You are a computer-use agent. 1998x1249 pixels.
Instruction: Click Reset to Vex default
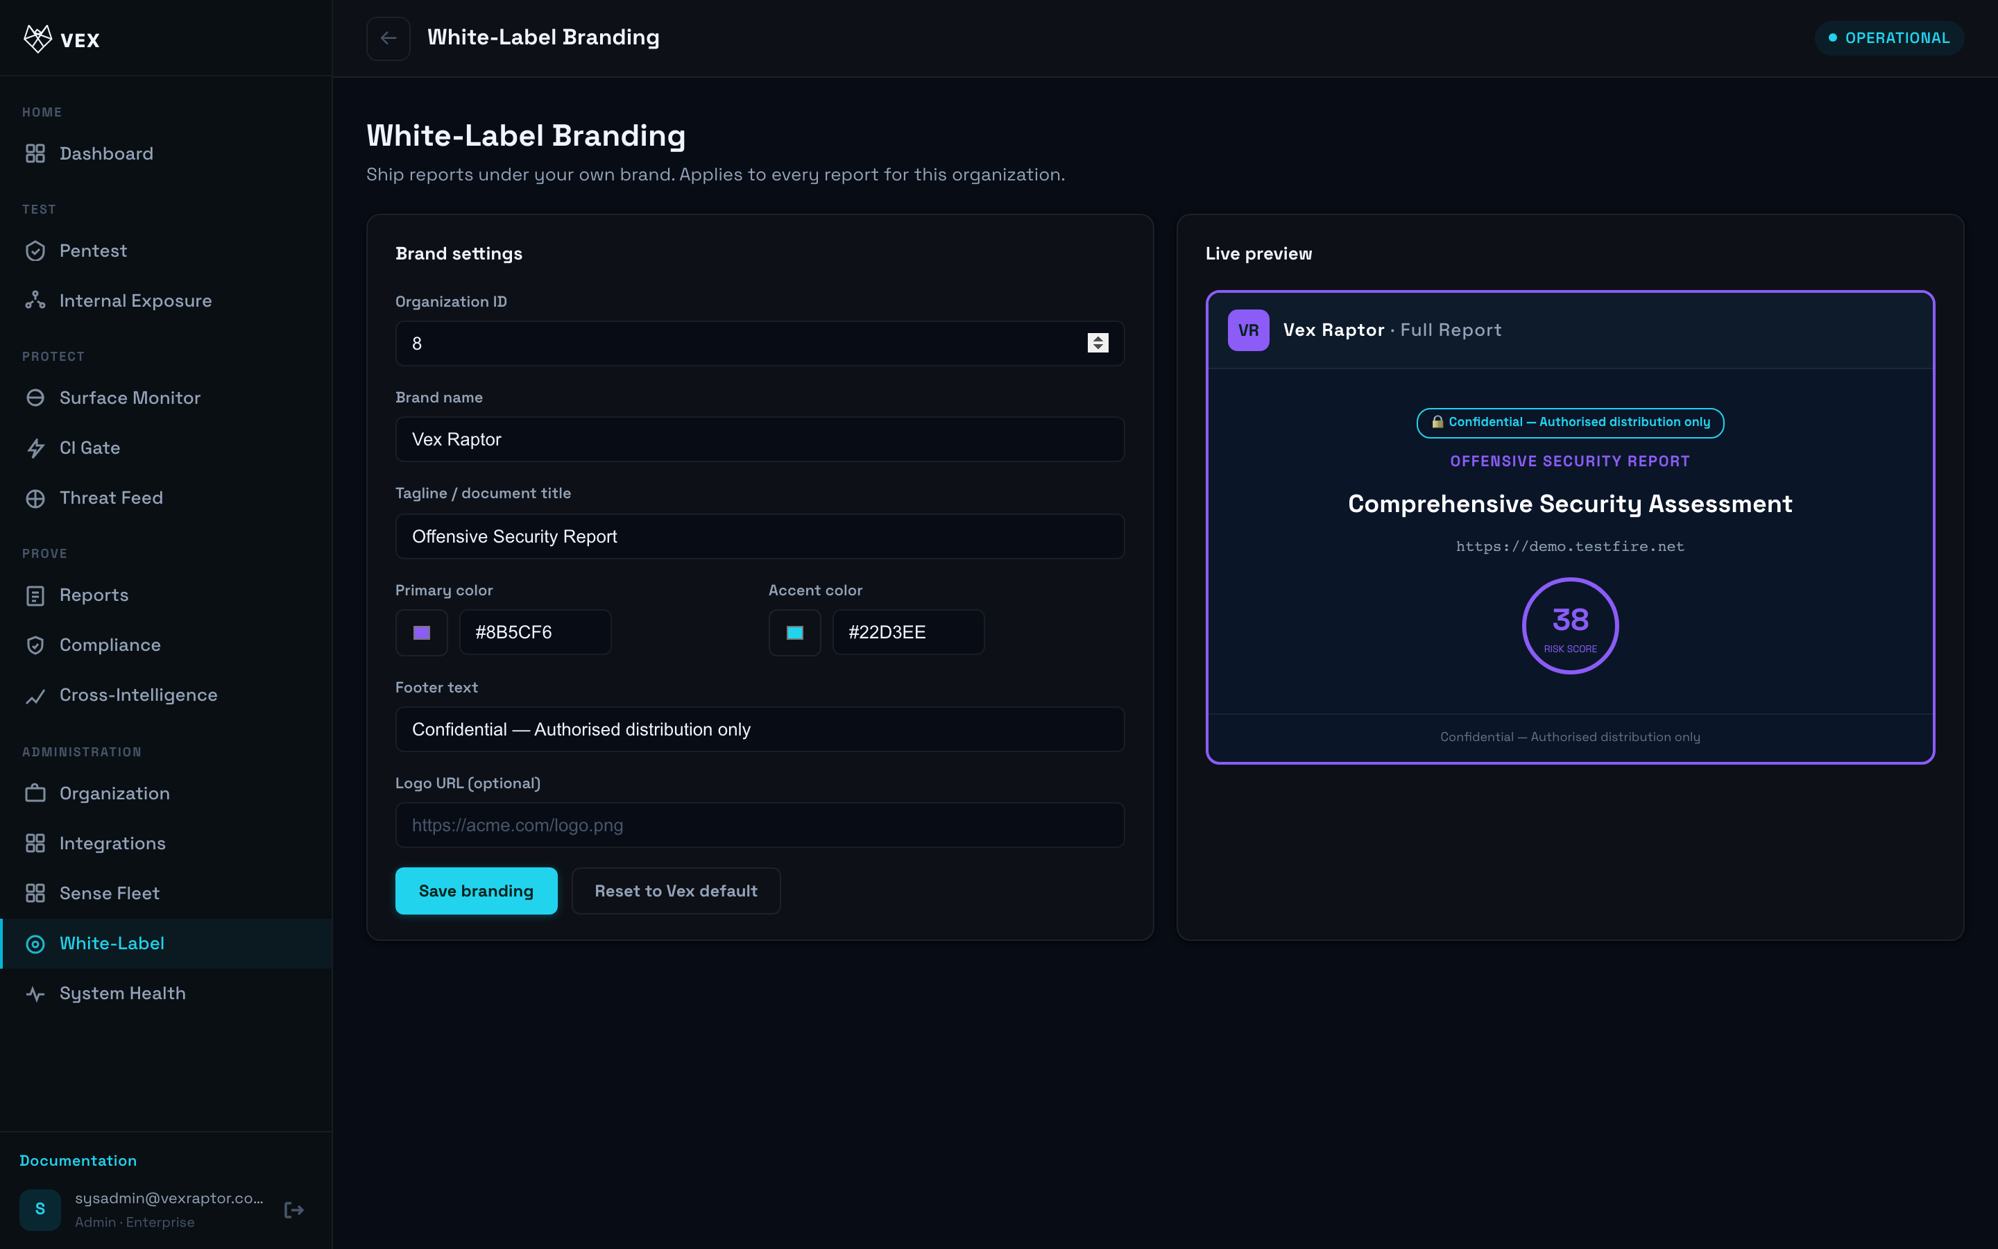675,890
